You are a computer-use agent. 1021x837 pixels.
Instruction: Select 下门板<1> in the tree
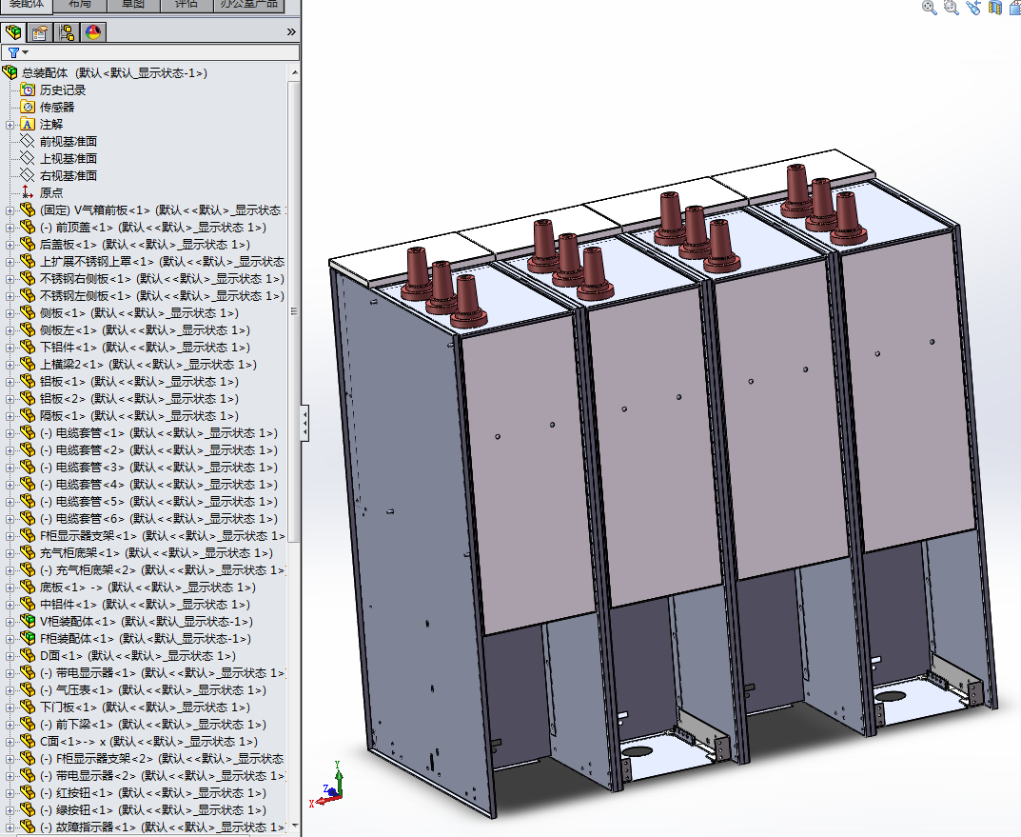coord(145,707)
